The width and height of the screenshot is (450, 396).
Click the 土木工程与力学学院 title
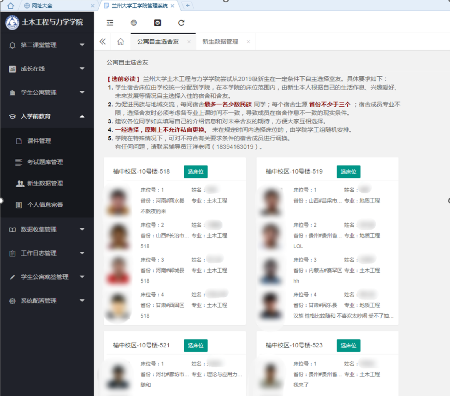[x=52, y=23]
